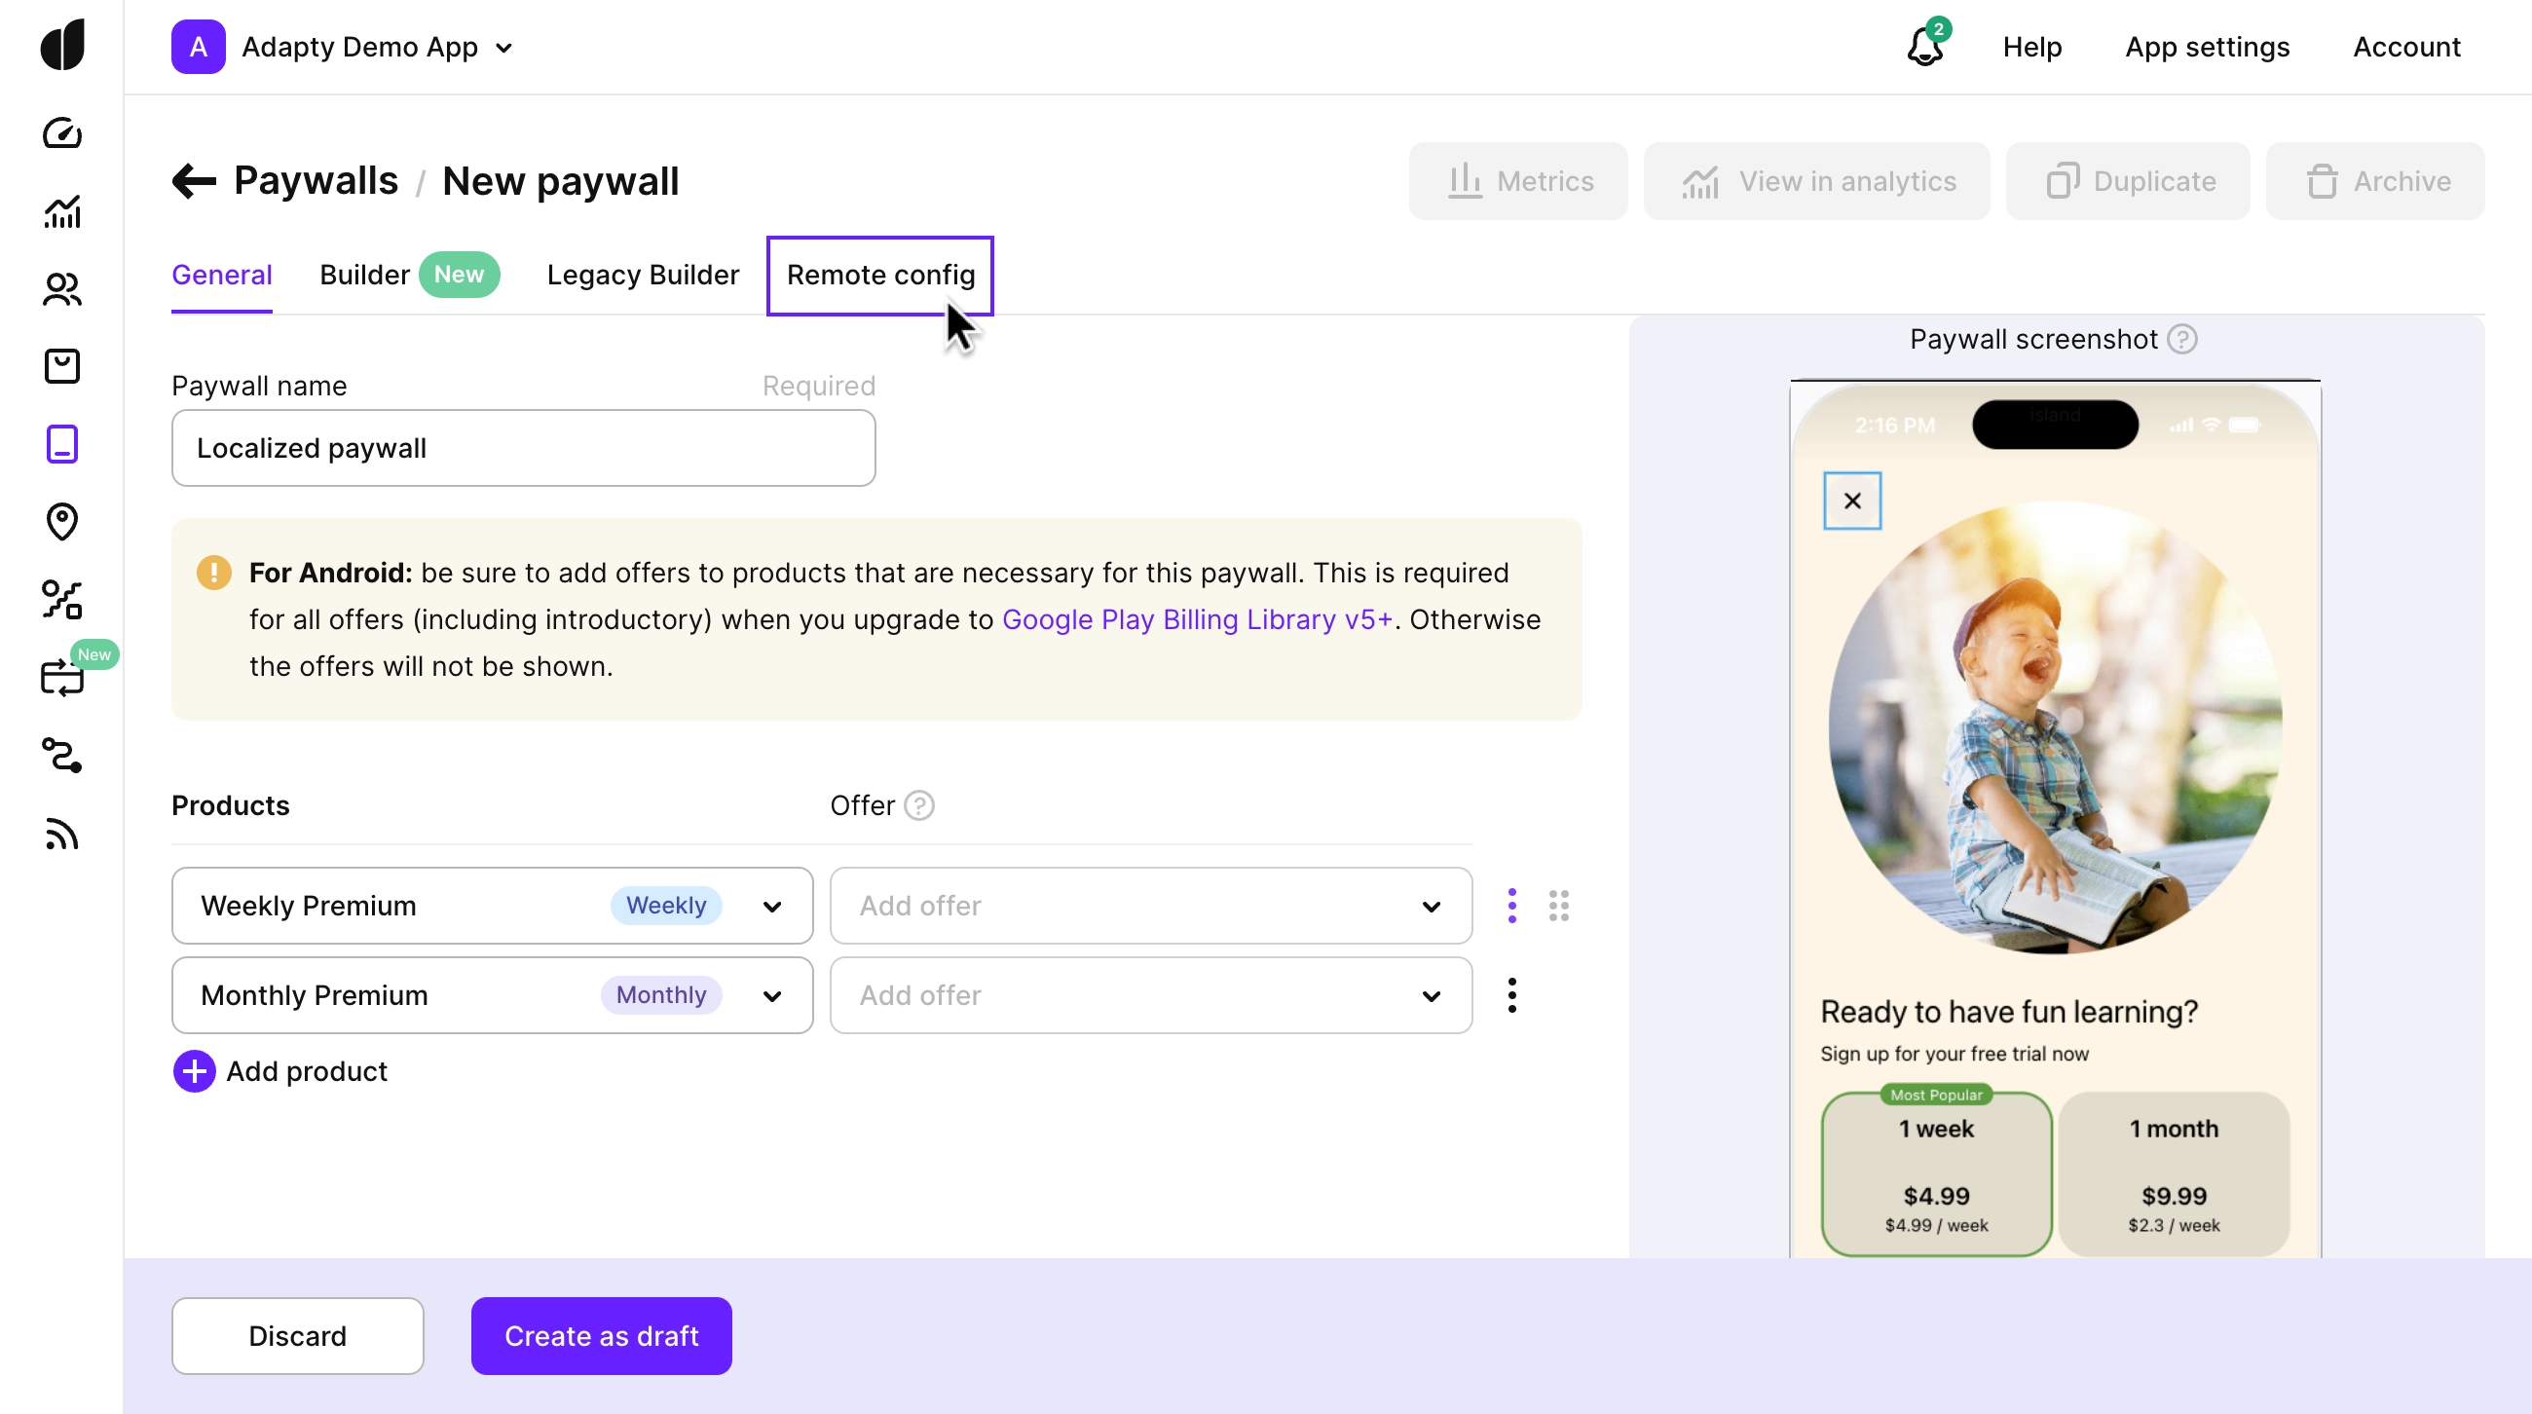Screen dimensions: 2532x1414
Task: Click the Offer help question mark icon
Action: click(918, 805)
